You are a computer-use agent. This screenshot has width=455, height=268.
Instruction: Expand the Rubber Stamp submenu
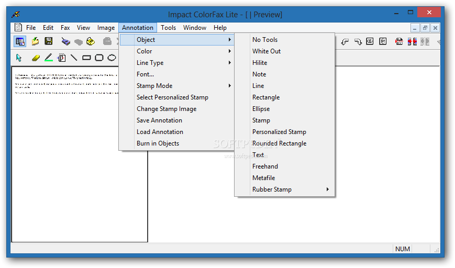coord(284,189)
